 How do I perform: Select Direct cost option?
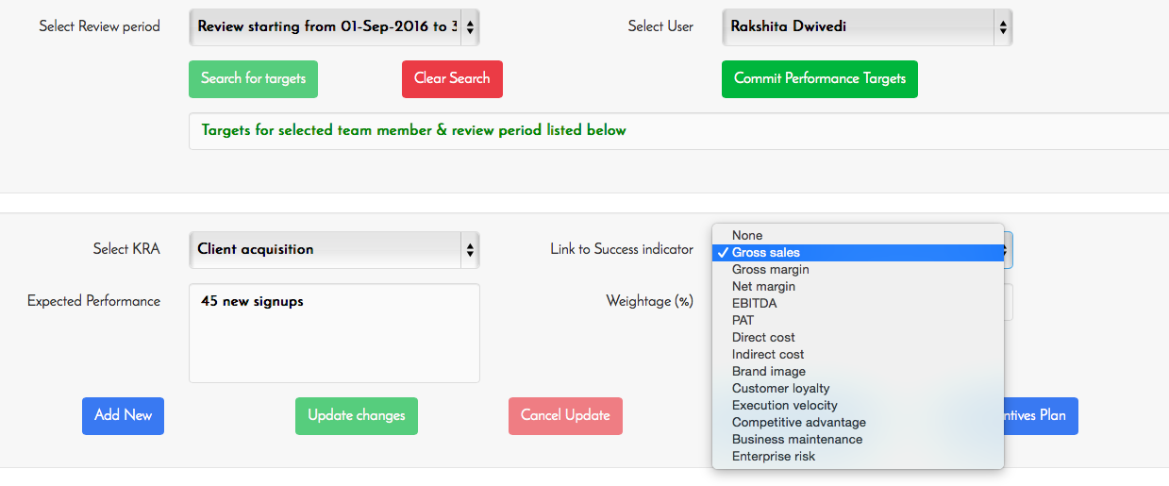click(x=858, y=338)
